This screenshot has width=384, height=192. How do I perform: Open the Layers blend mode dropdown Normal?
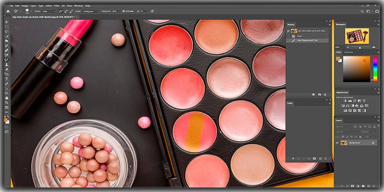point(348,132)
